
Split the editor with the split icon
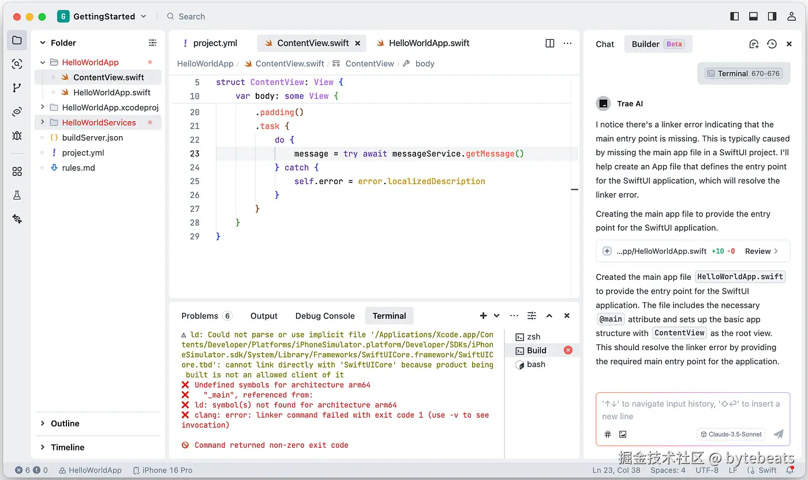pos(550,43)
